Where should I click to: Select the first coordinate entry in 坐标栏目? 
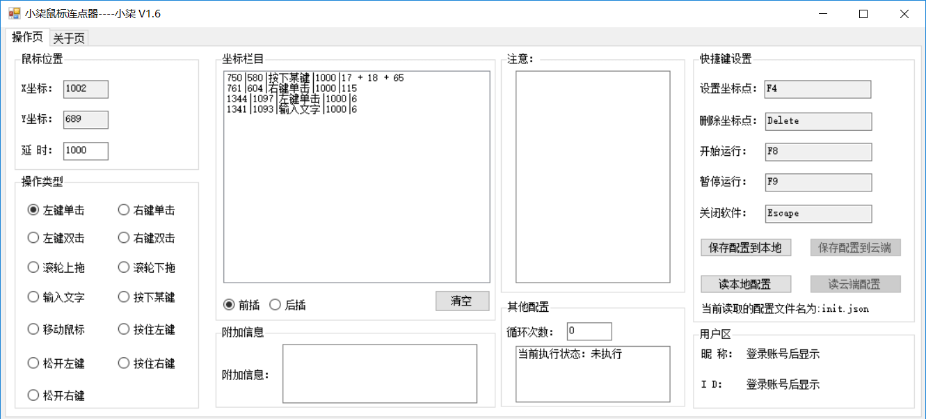point(313,77)
